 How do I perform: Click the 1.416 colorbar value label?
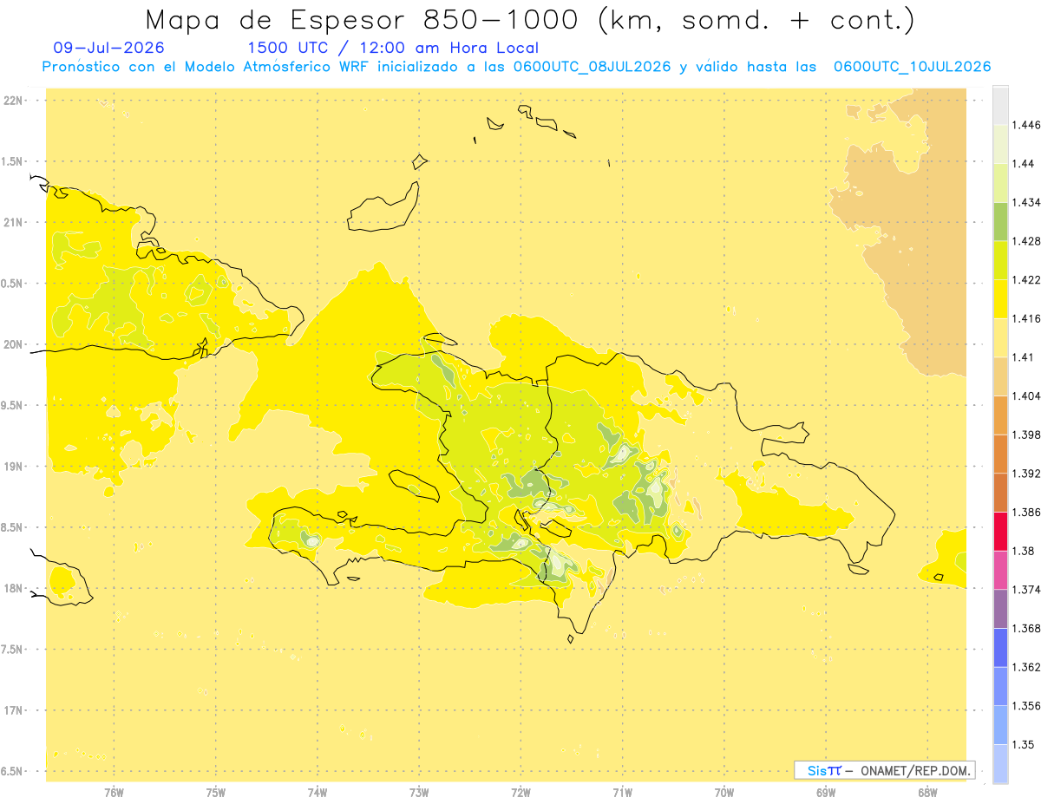[x=1026, y=318]
